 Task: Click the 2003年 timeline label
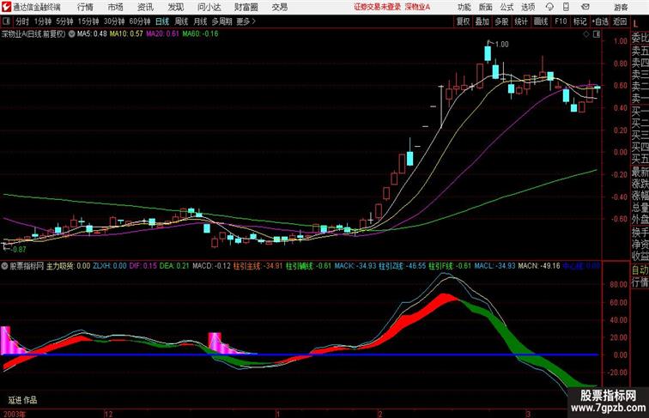(14, 414)
